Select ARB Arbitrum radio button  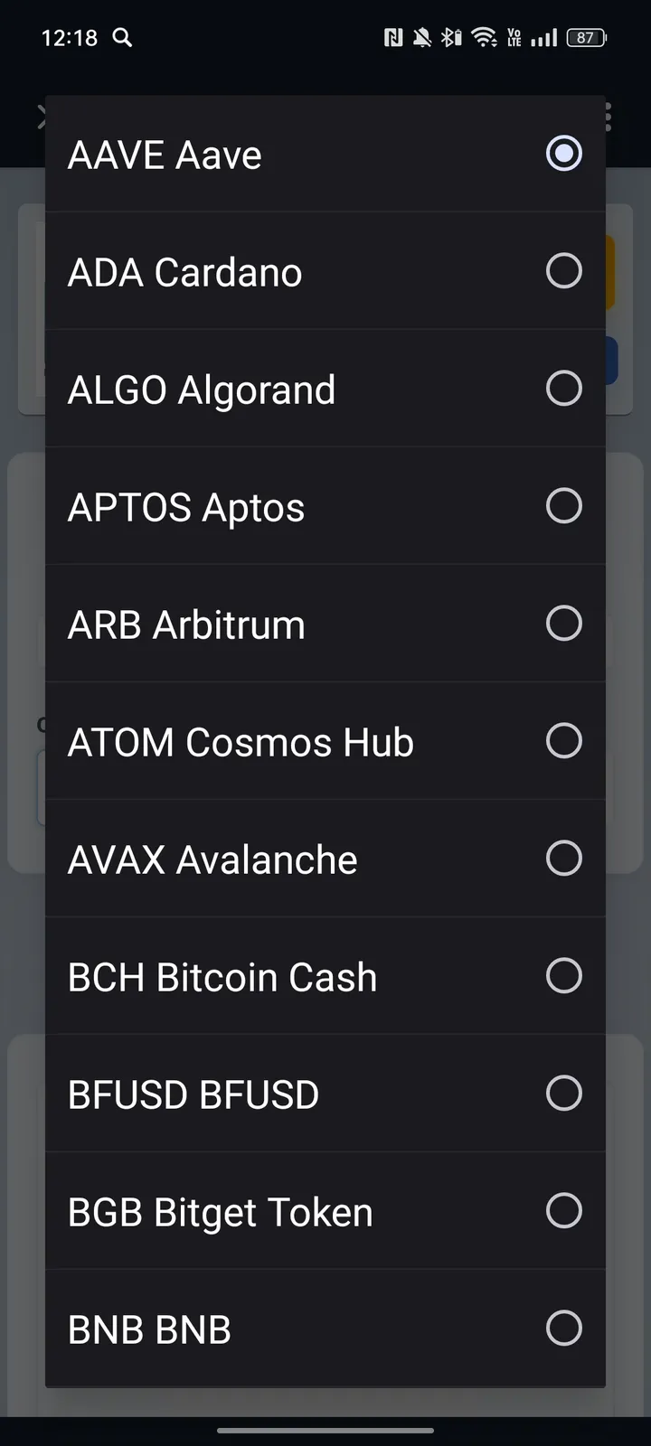(x=563, y=624)
